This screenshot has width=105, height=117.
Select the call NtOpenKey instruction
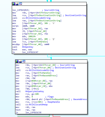[x=23, y=47]
